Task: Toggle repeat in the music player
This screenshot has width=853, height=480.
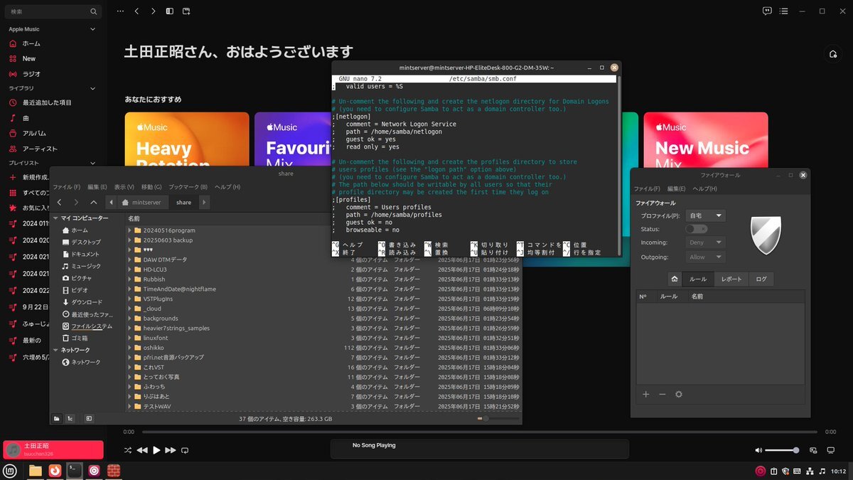Action: coord(186,450)
